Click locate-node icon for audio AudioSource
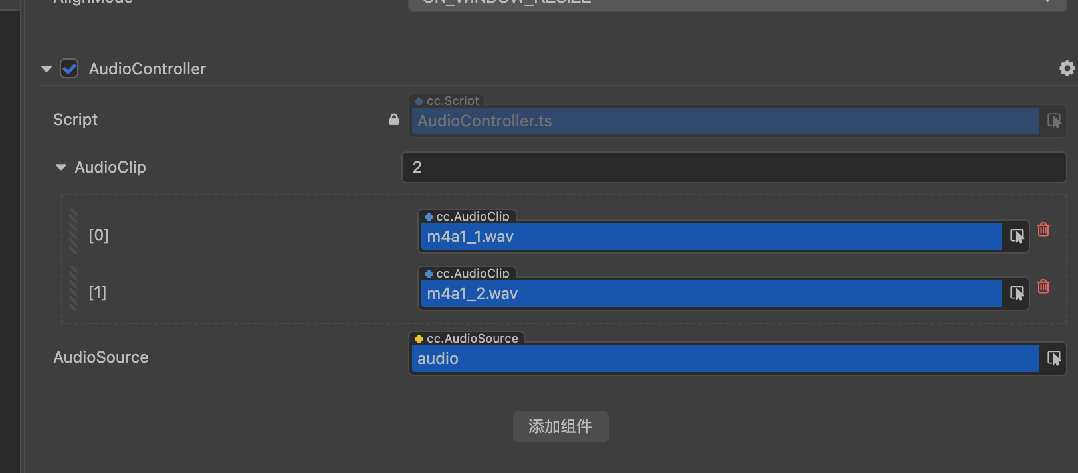Screen dimensions: 1078x473 click(x=1054, y=359)
